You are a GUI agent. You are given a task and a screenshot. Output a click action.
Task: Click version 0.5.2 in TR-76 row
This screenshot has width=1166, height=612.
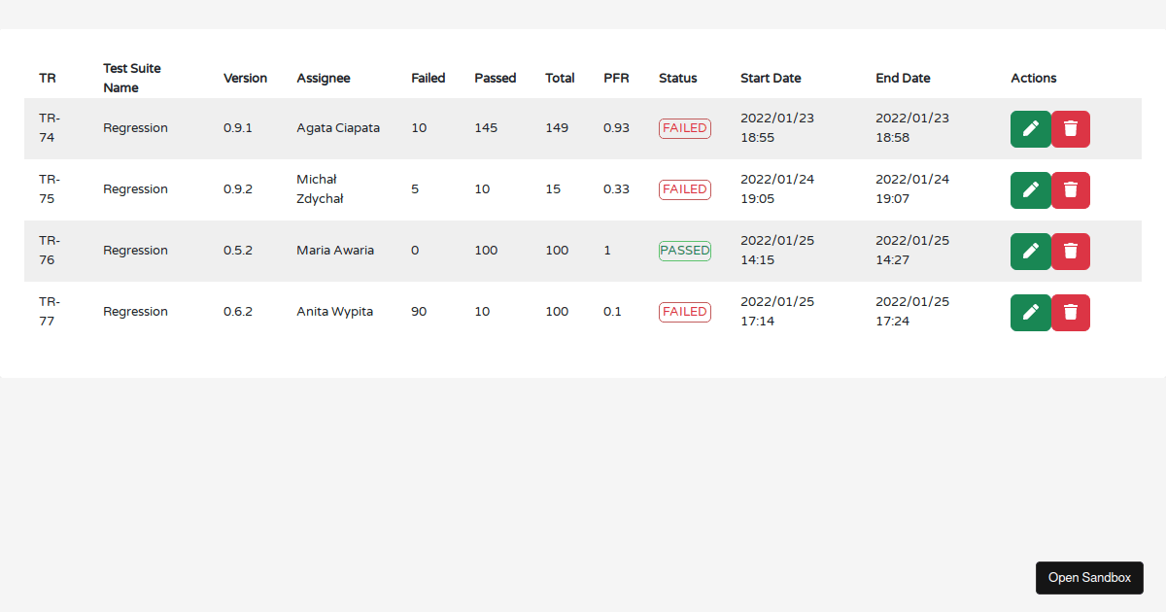[237, 251]
